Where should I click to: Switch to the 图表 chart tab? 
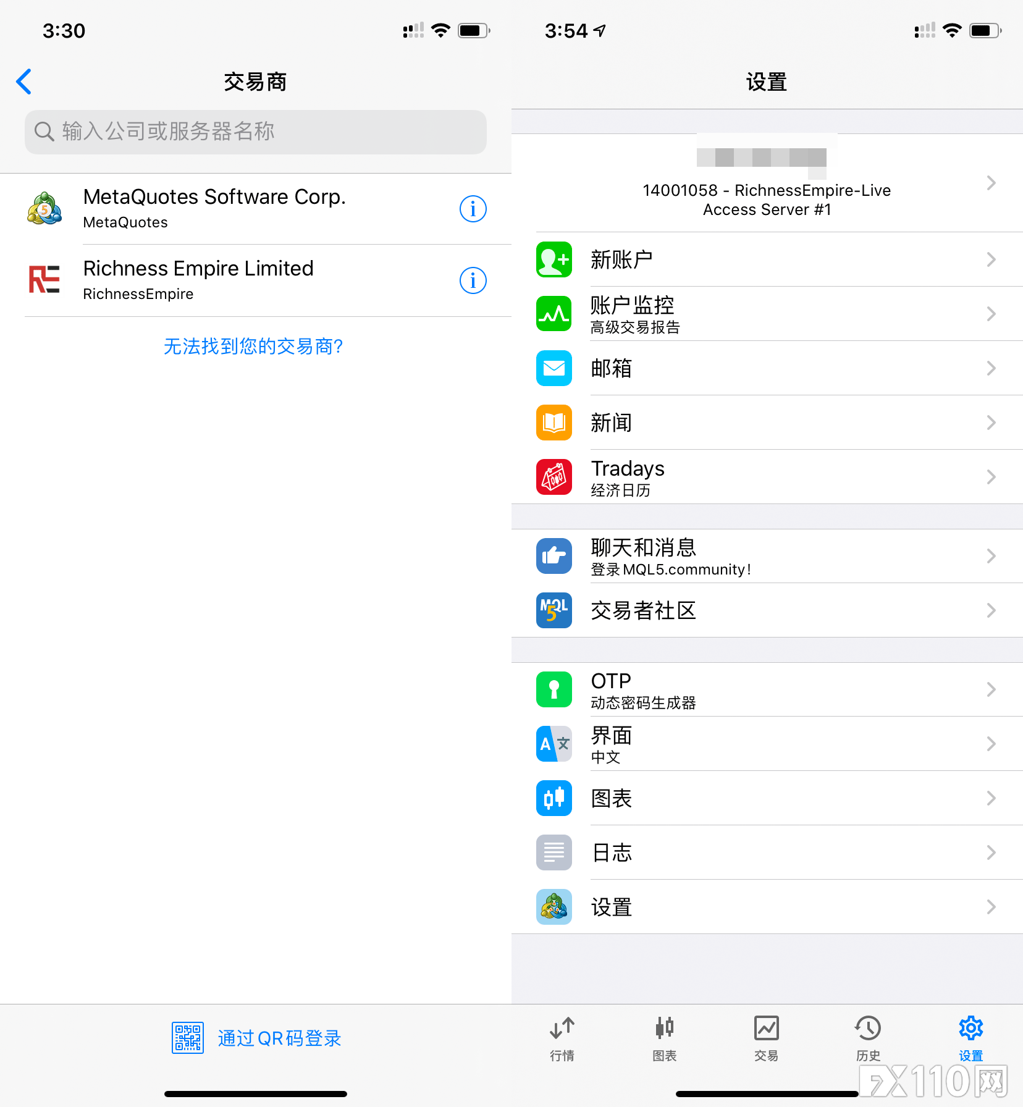click(x=664, y=1038)
